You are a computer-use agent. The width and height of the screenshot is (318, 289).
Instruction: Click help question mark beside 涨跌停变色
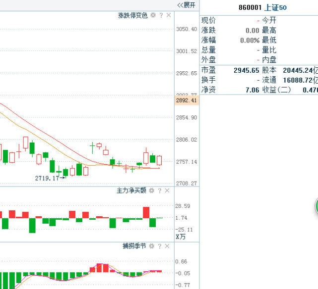click(x=161, y=15)
